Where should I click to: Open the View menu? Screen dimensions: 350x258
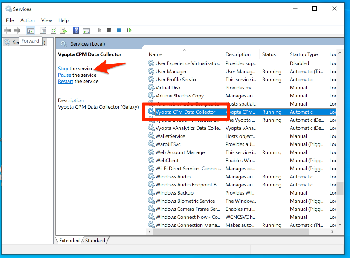tap(46, 20)
